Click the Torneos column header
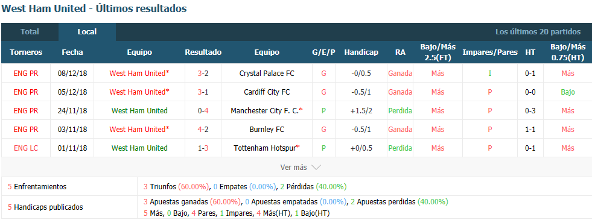592x220 pixels. (26, 52)
